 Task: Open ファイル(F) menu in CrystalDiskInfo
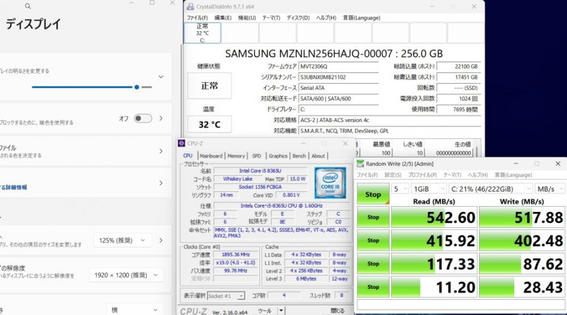coord(197,18)
